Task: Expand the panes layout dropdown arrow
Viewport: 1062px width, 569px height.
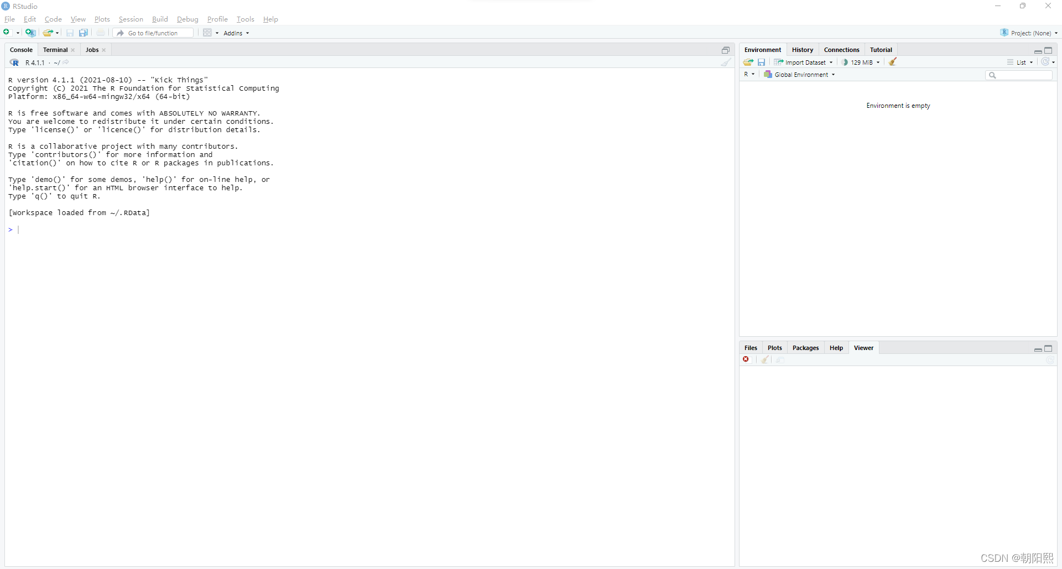Action: pos(217,33)
